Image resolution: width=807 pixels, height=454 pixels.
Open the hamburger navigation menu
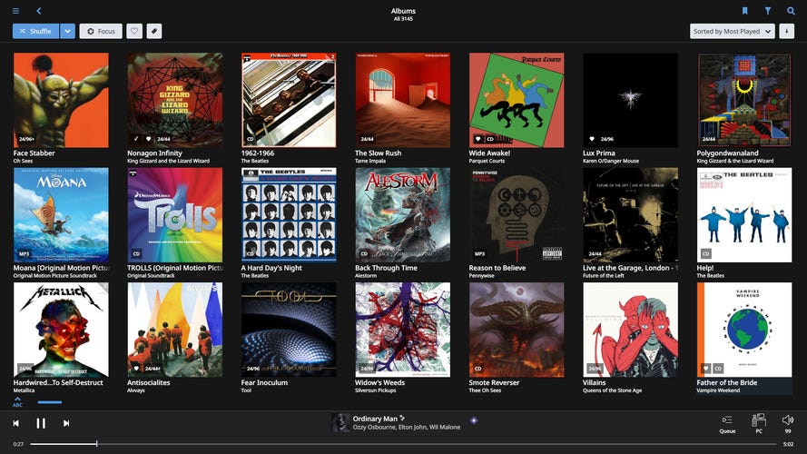[16, 11]
